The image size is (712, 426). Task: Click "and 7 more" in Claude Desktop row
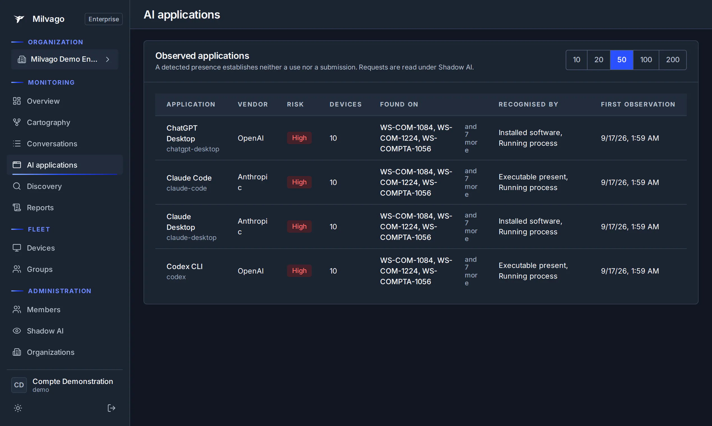coord(471,226)
